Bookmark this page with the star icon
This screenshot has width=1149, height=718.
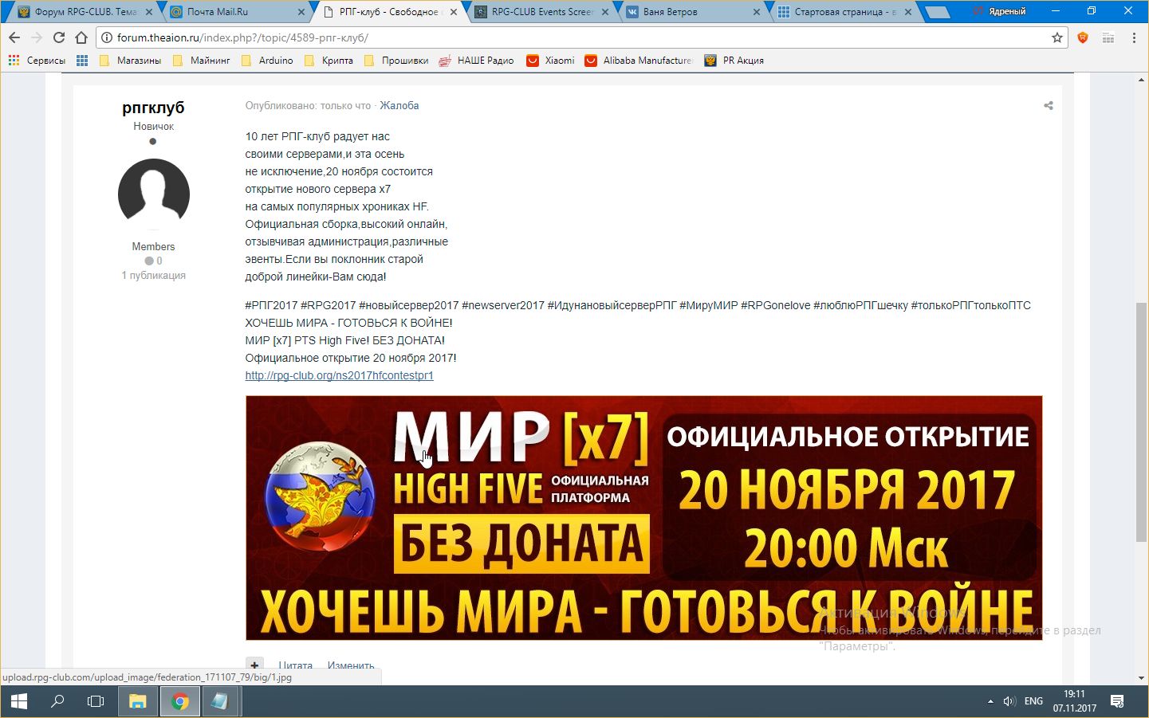click(x=1057, y=37)
